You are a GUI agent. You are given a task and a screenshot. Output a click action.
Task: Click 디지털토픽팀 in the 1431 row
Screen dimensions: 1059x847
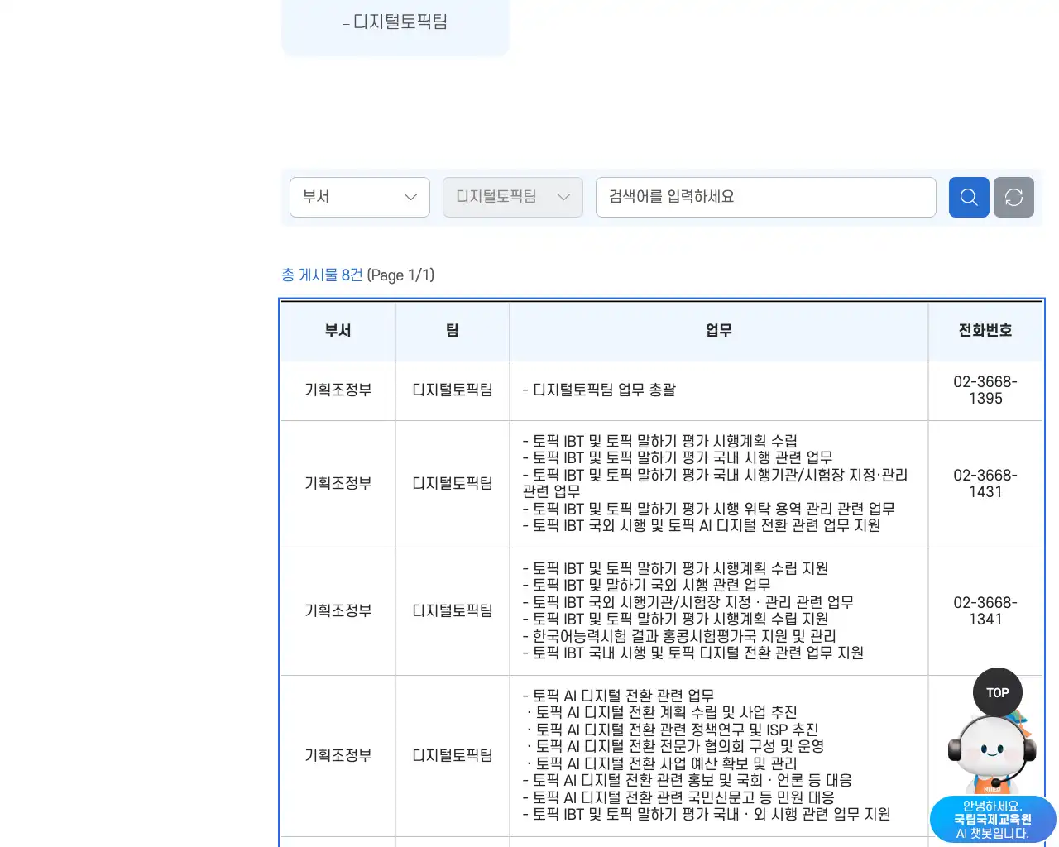453,483
